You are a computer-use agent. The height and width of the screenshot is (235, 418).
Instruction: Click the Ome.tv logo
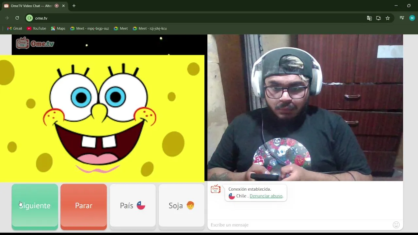point(35,43)
